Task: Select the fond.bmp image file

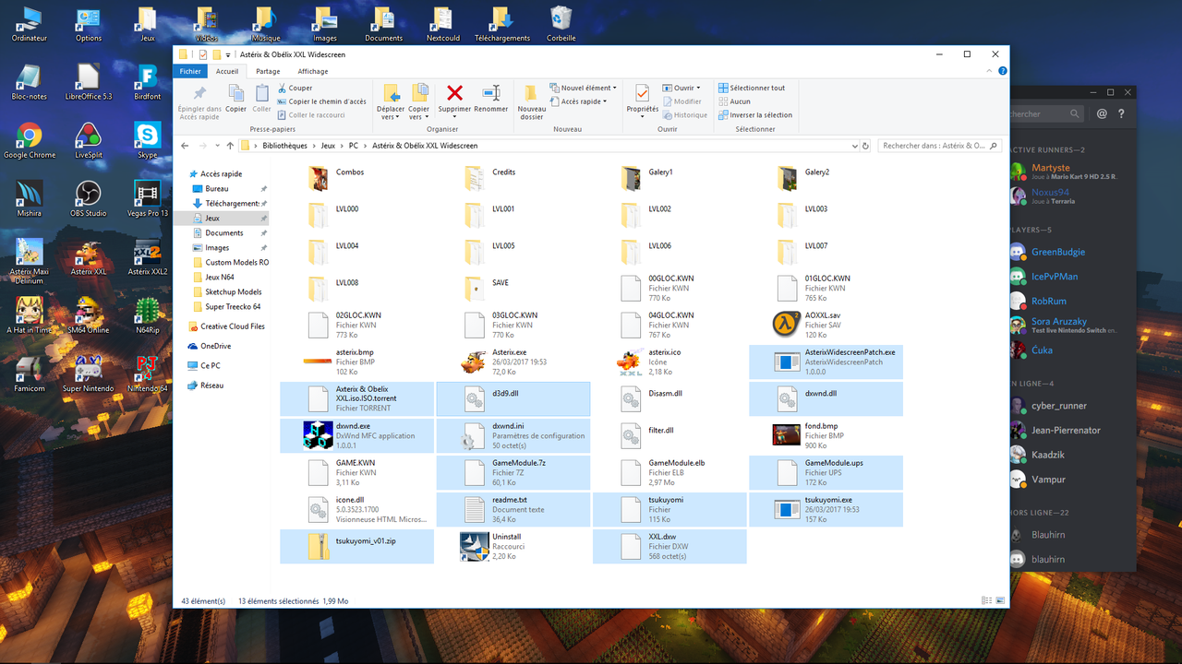Action: (826, 435)
